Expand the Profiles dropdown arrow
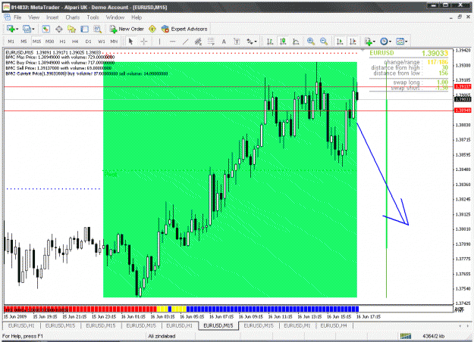Viewport: 474px width, 342px height. tap(33, 29)
